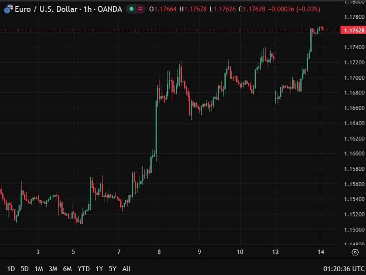The height and width of the screenshot is (275, 366).
Task: Switch to the 1M range tab
Action: 39,269
